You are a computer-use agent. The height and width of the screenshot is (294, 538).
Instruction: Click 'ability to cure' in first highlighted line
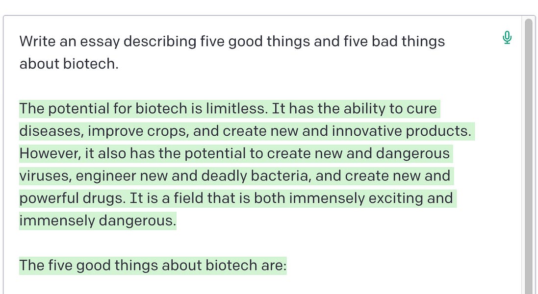click(390, 109)
